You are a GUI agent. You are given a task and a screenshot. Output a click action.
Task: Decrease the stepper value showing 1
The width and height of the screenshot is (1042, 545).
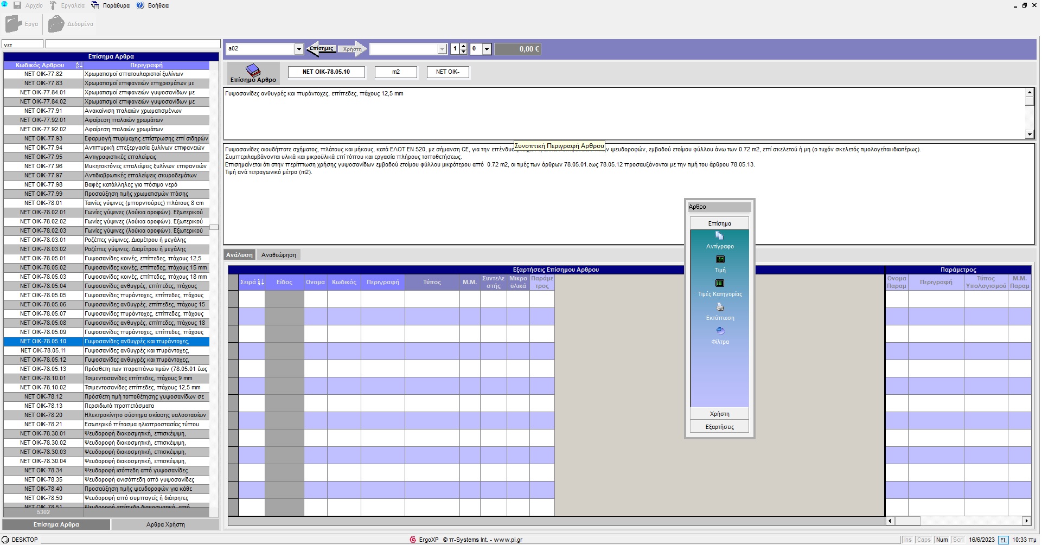(463, 52)
